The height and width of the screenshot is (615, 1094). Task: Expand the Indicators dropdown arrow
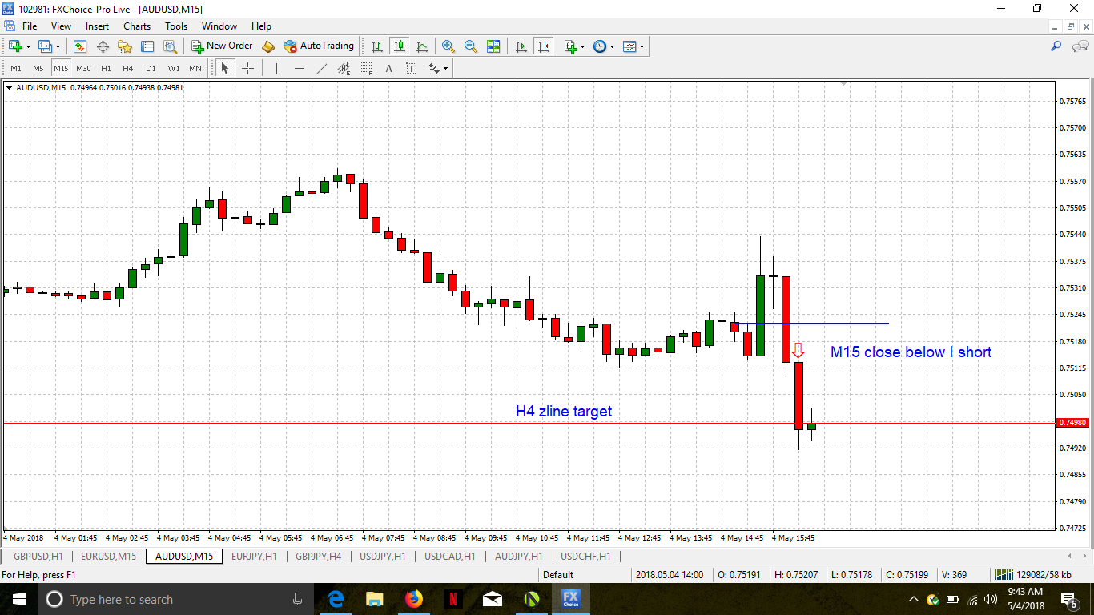[x=583, y=46]
